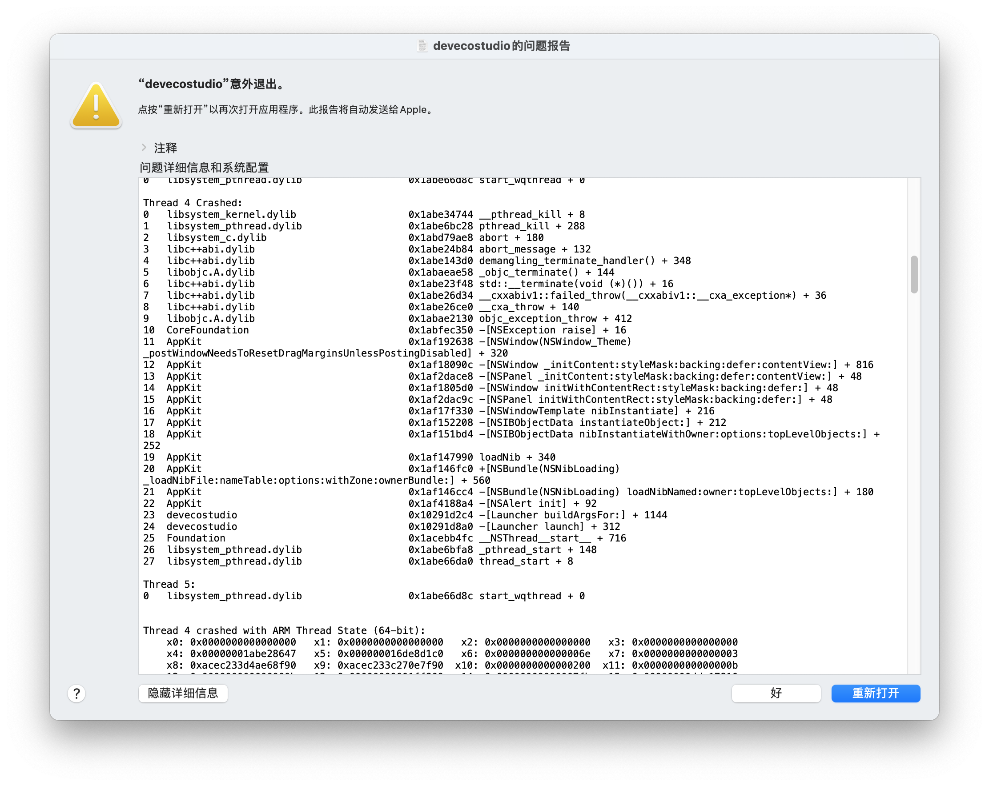
Task: Click '-[NSException raise] + 16' line
Action: (x=384, y=330)
